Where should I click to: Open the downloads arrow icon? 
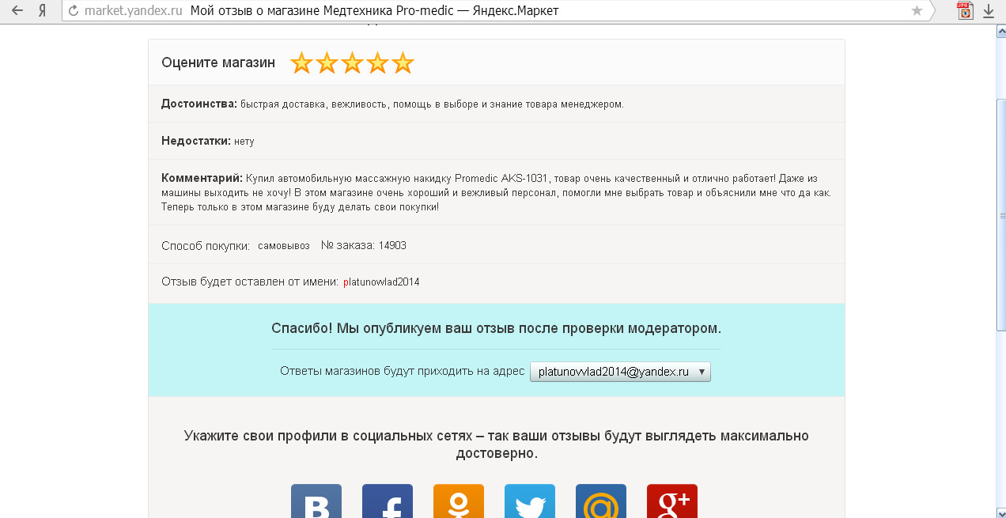click(988, 11)
